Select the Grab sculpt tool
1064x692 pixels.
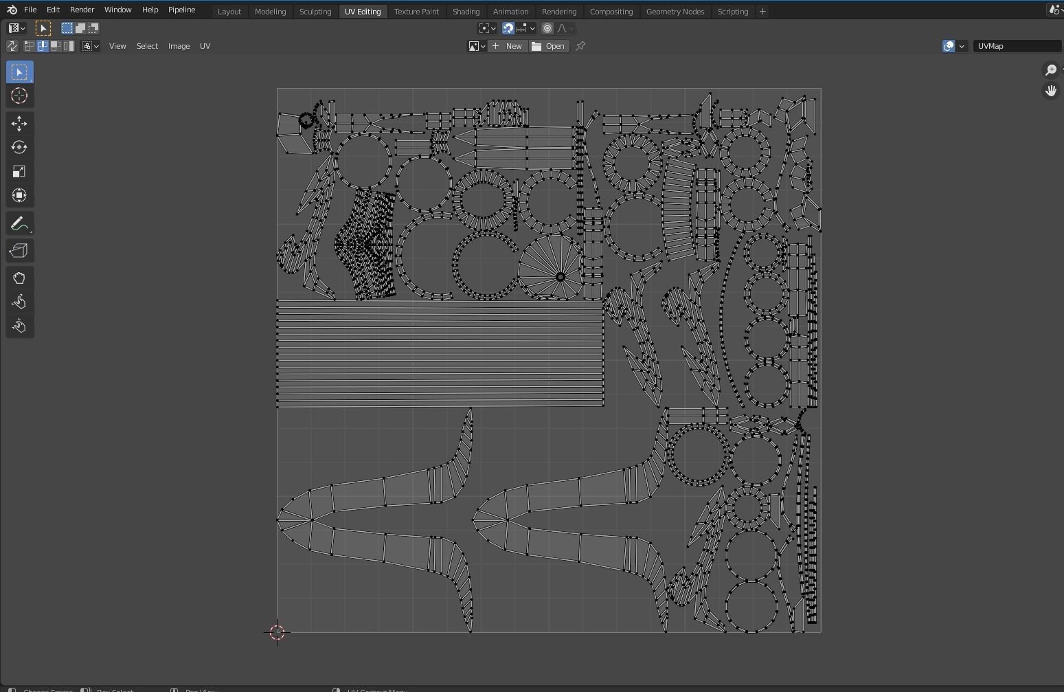(x=19, y=278)
